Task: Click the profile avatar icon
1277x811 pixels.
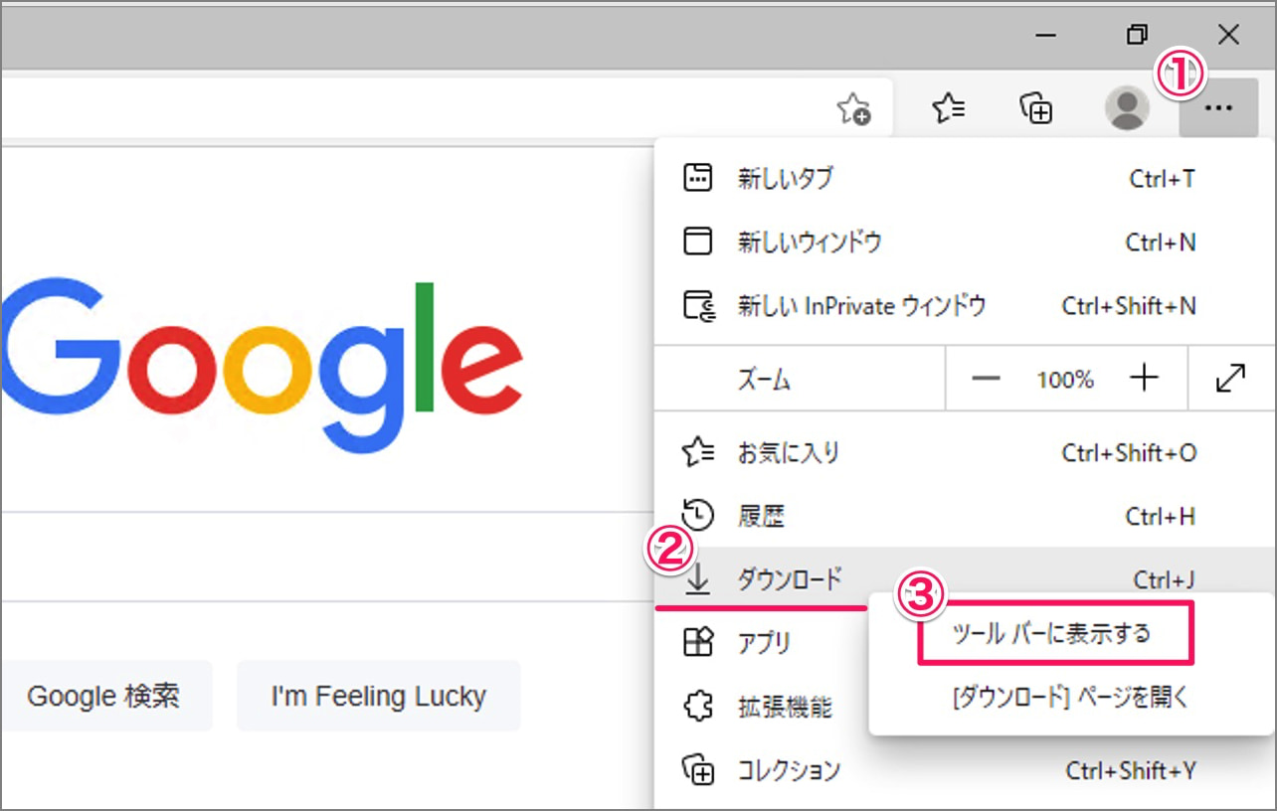Action: 1124,107
